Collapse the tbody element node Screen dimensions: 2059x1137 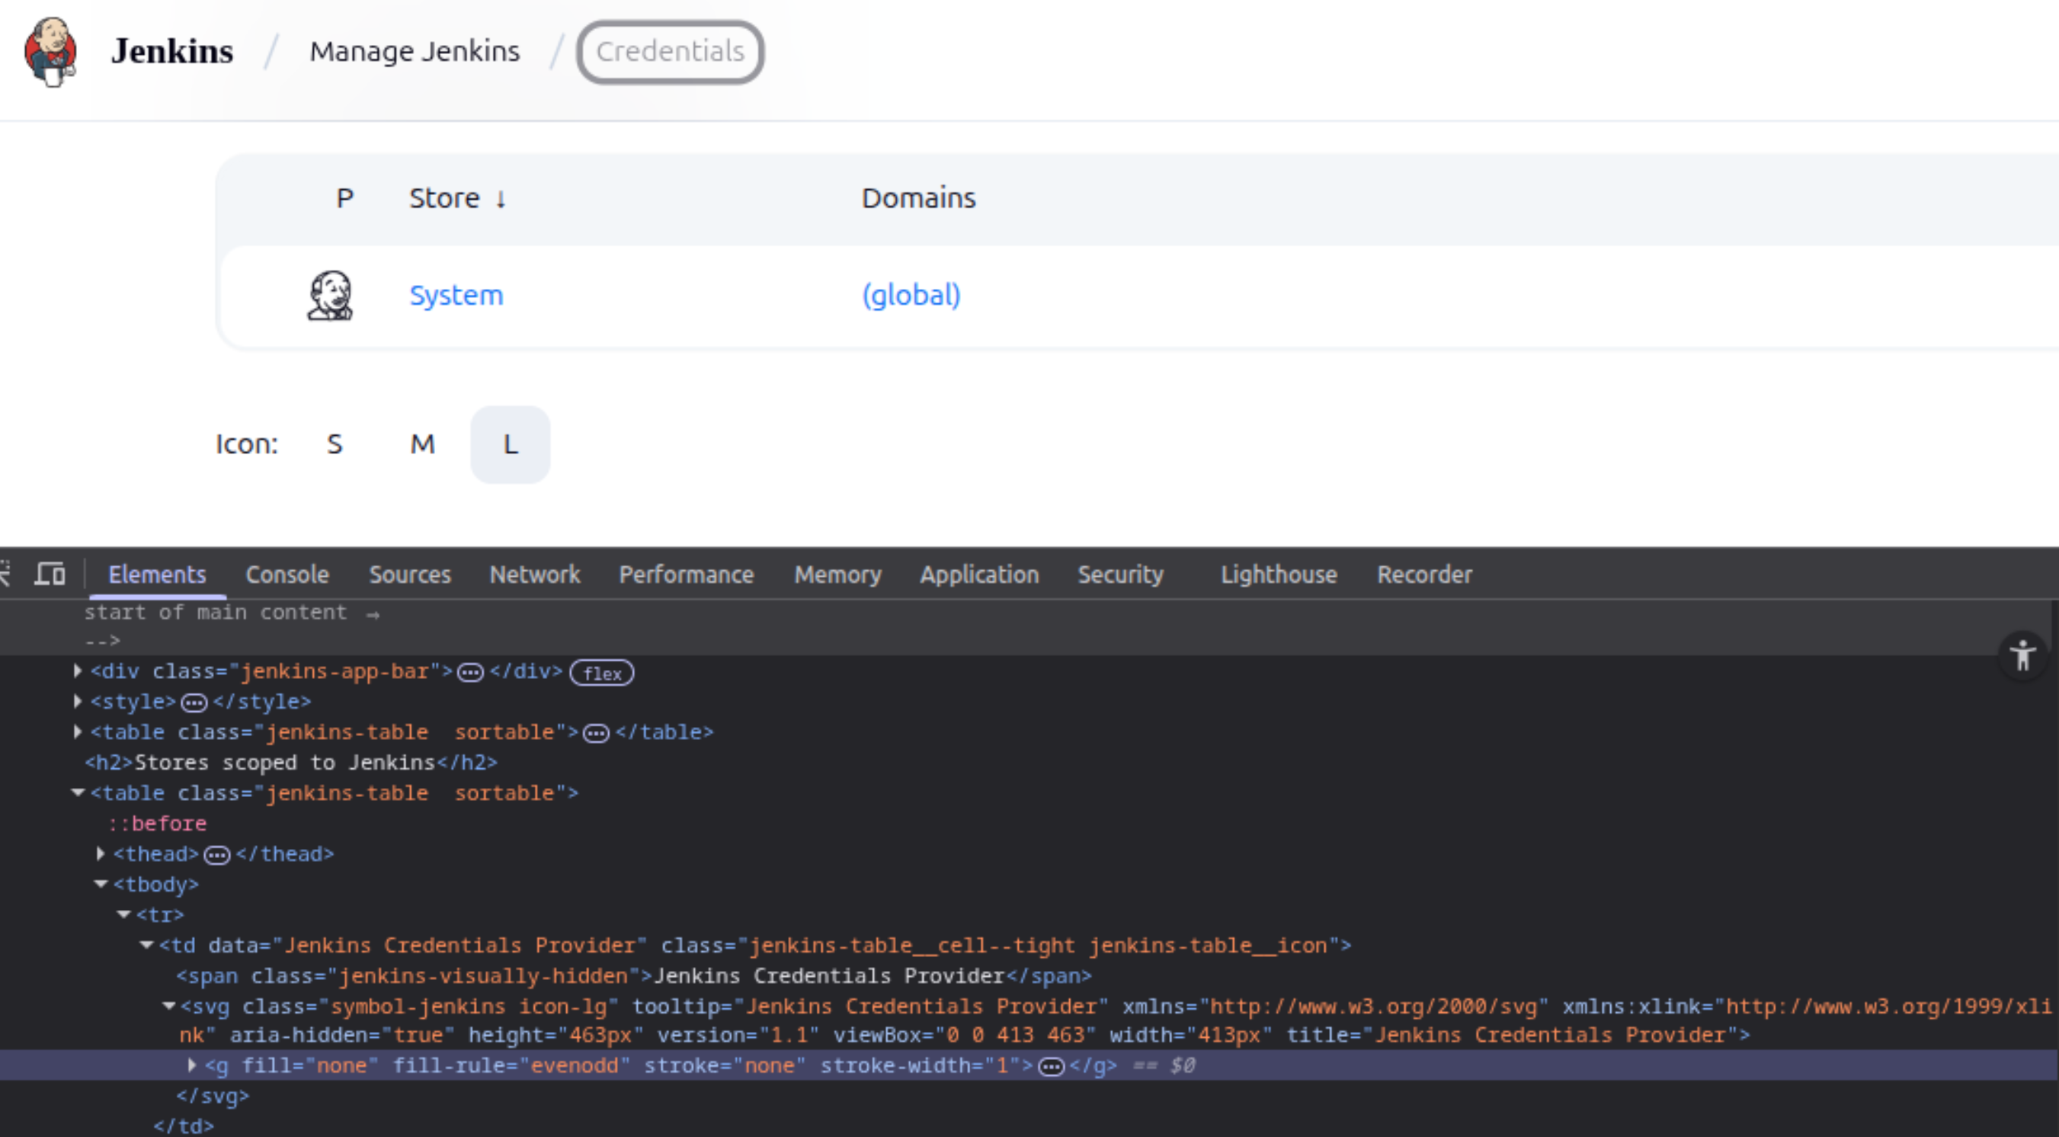pyautogui.click(x=101, y=883)
